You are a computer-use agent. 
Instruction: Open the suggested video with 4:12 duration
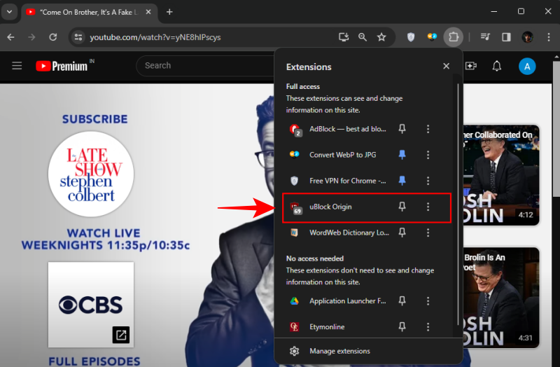(x=501, y=175)
